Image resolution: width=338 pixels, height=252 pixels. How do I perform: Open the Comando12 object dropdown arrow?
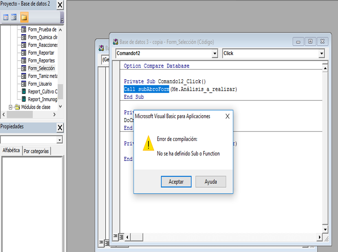pos(215,53)
